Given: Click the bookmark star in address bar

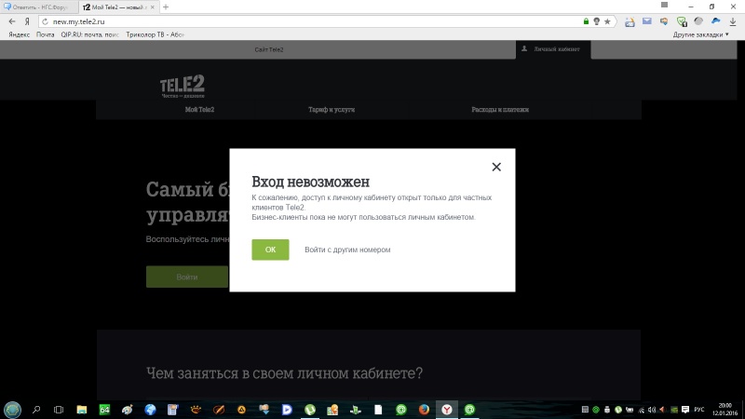Looking at the screenshot, I should click(x=607, y=20).
